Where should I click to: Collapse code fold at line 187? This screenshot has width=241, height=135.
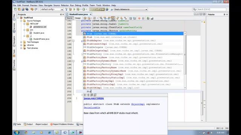tap(73, 41)
